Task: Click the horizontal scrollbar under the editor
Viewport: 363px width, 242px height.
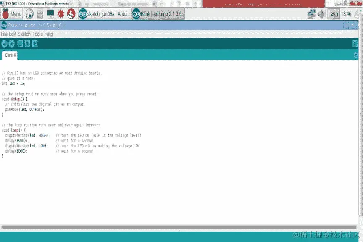Action: pyautogui.click(x=179, y=227)
